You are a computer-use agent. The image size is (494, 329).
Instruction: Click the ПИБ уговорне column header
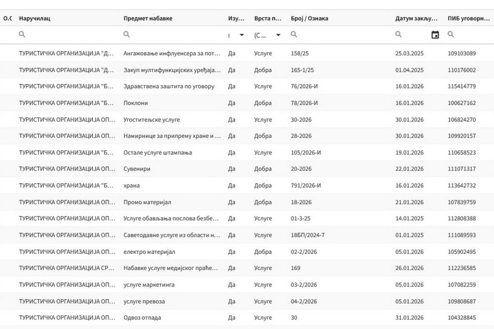pyautogui.click(x=468, y=18)
